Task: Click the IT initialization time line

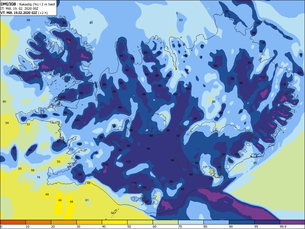Action: (x=20, y=9)
